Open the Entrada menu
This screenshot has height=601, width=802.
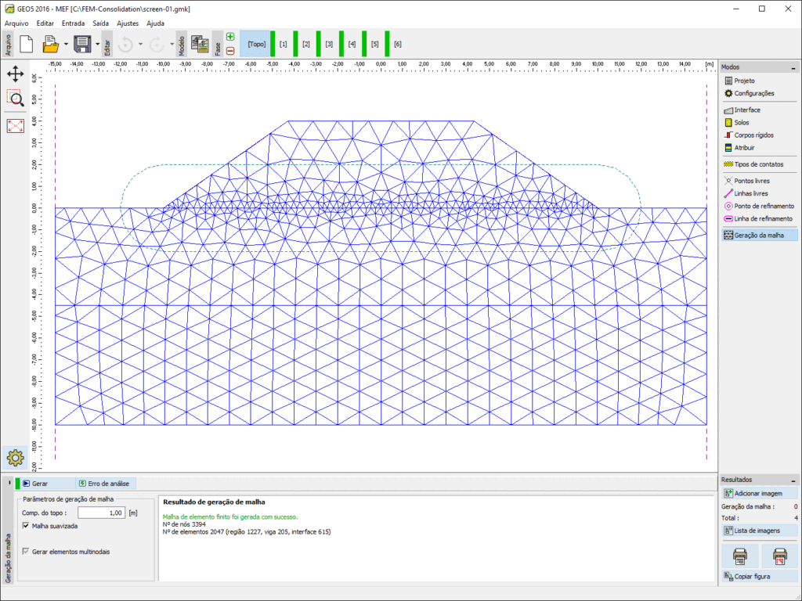(x=73, y=23)
